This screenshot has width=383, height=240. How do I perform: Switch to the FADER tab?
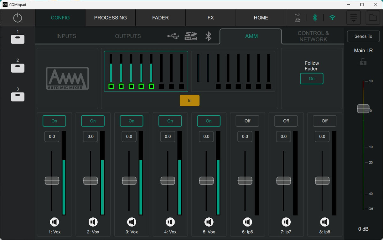coord(161,18)
